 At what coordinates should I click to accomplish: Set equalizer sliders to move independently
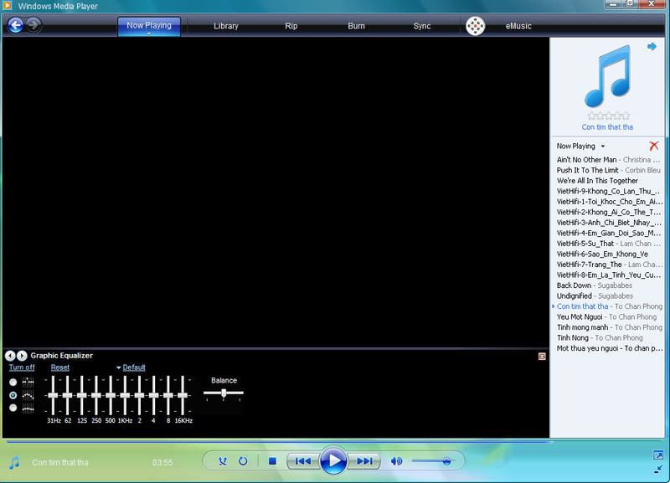(13, 382)
